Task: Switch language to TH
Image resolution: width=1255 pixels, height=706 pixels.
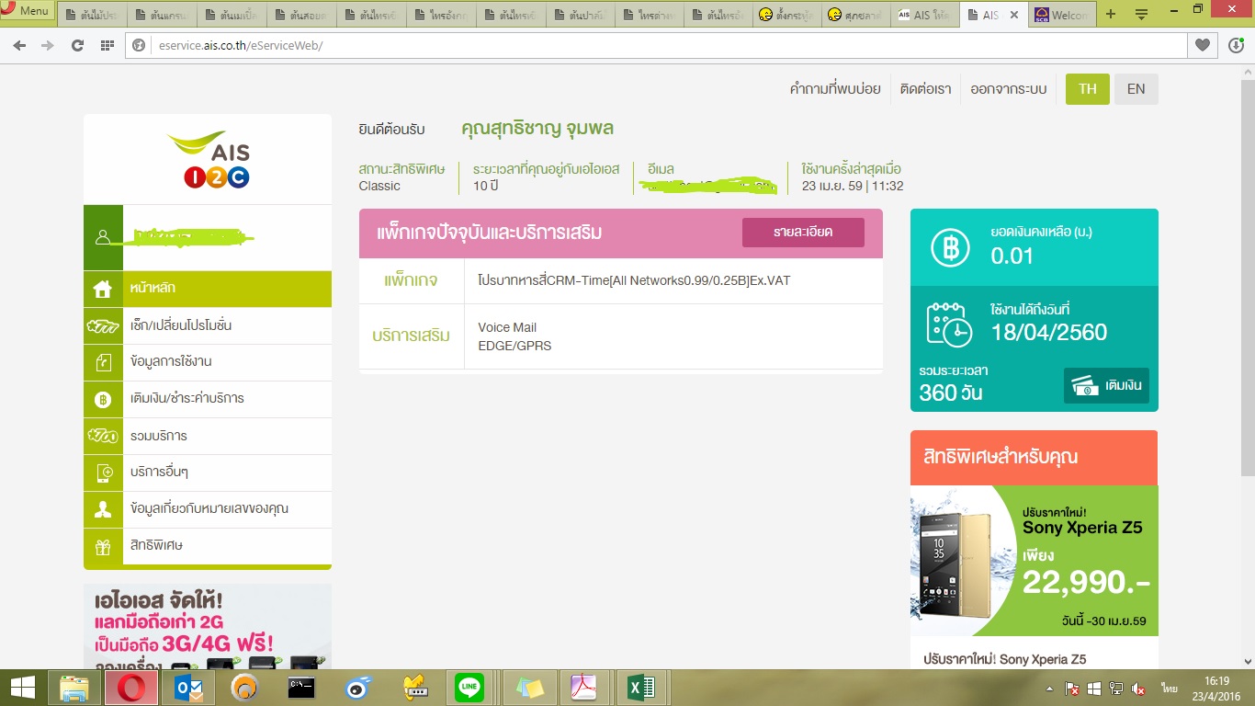Action: tap(1088, 89)
